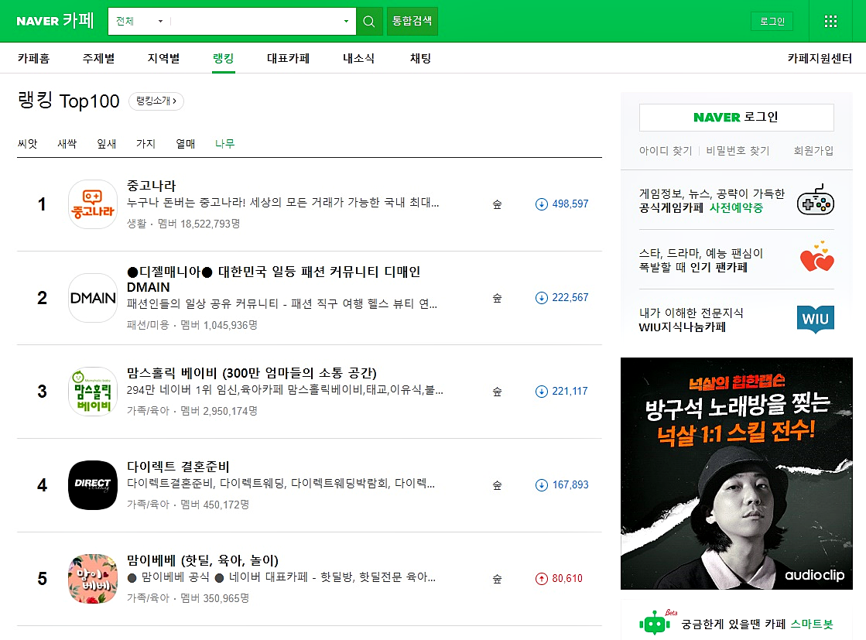Click the hearts fan cafe icon
The height and width of the screenshot is (640, 866).
point(816,258)
